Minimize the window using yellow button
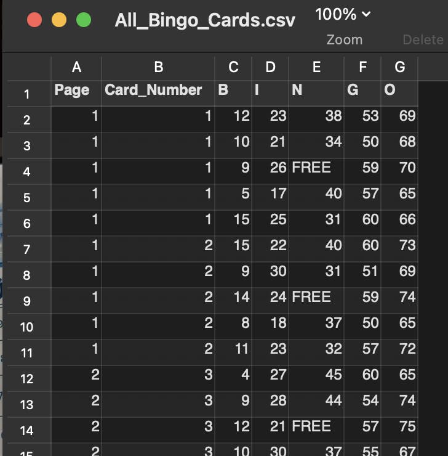 [x=59, y=20]
